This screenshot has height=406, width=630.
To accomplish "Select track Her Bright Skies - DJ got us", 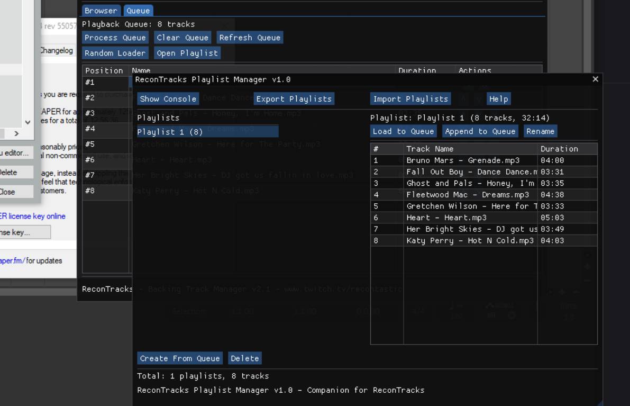I will 484,229.
